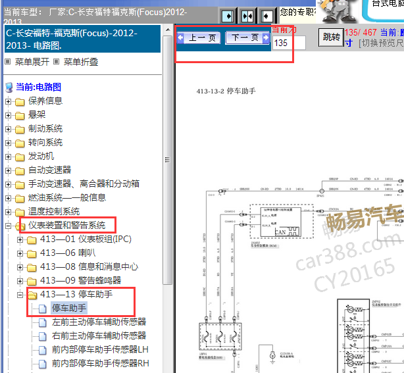Click the 413-13-2 停车助手 diagram title
The height and width of the screenshot is (373, 404).
point(226,91)
